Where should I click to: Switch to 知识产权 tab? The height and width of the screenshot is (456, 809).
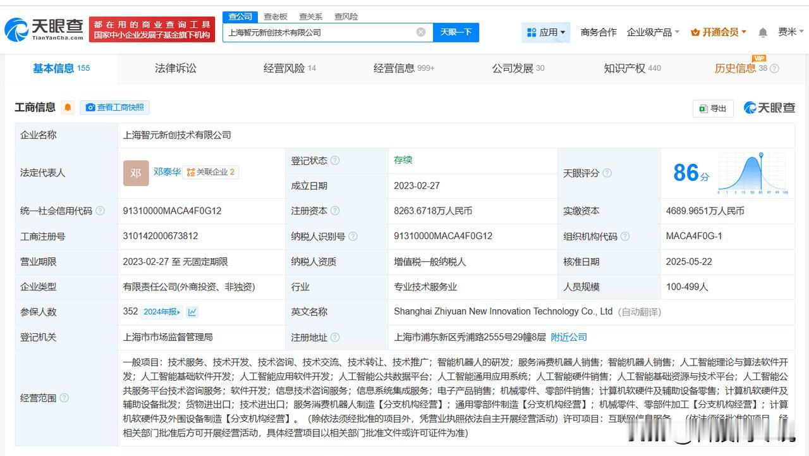(632, 68)
